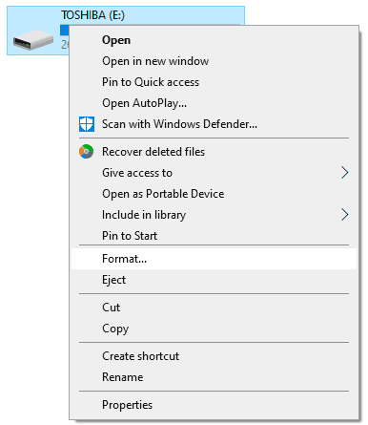Select Copy in the context menu
The width and height of the screenshot is (368, 425).
point(214,329)
